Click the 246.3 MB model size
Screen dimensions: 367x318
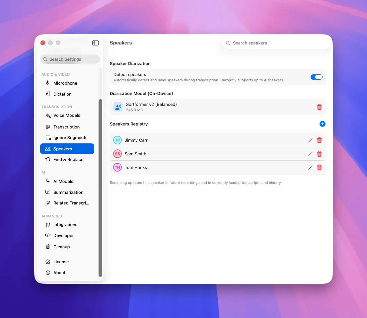[134, 110]
